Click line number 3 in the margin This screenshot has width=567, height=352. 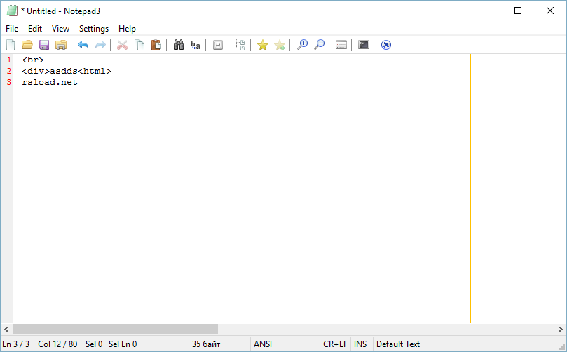tap(9, 82)
